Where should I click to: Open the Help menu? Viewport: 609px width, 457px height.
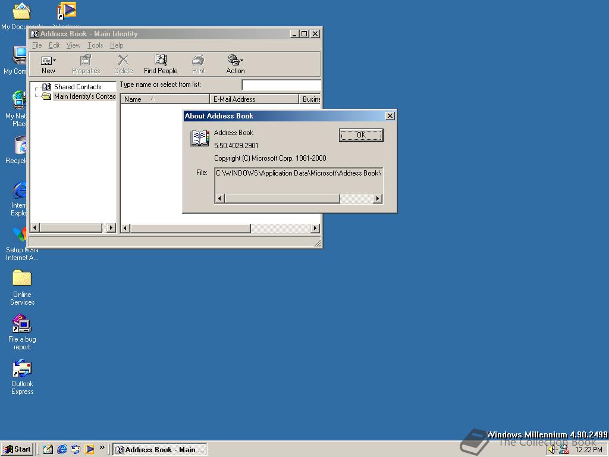pos(117,45)
